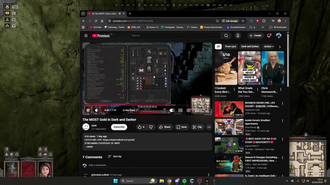Image resolution: width=330 pixels, height=185 pixels.
Task: Click the Ask Google button
Action: tap(230, 21)
